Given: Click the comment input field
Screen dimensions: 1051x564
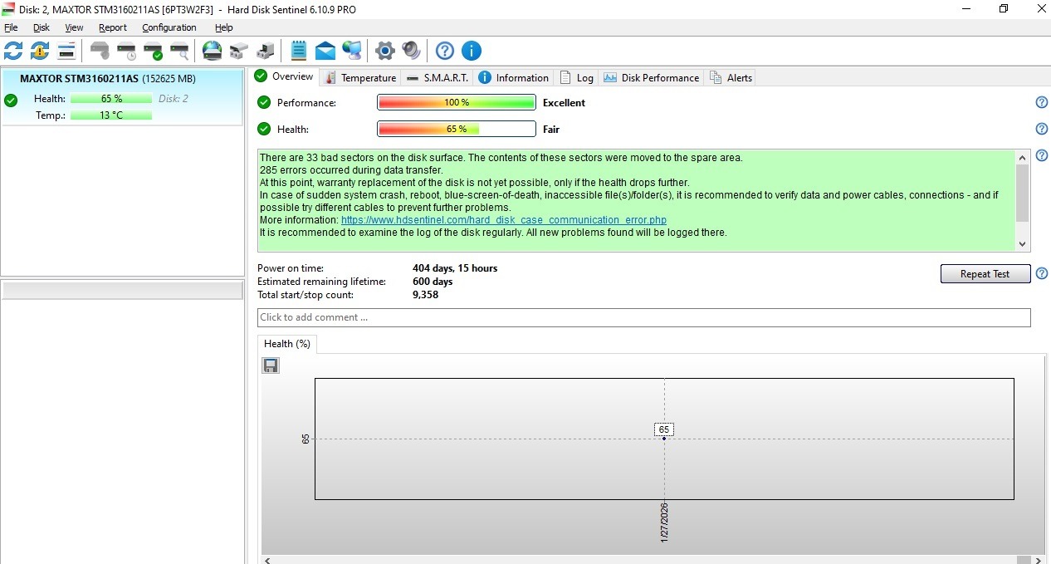Looking at the screenshot, I should point(643,317).
